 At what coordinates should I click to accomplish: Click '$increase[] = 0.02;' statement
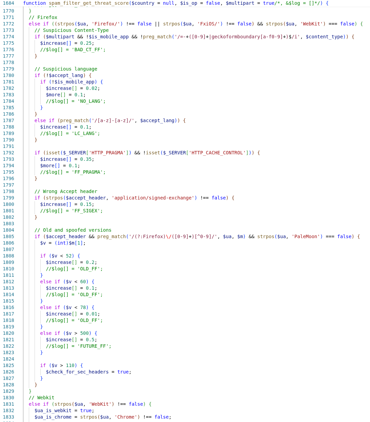[73, 88]
